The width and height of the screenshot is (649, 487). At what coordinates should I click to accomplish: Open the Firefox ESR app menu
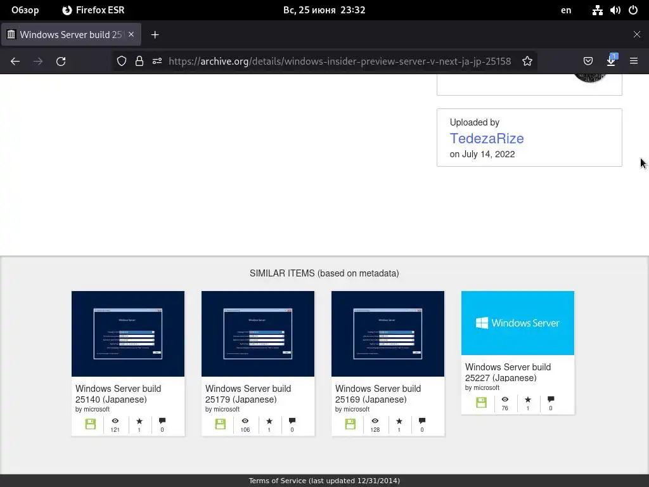[93, 10]
